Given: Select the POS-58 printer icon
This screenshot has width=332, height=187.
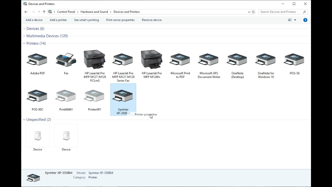Looking at the screenshot, I should pyautogui.click(x=294, y=60).
